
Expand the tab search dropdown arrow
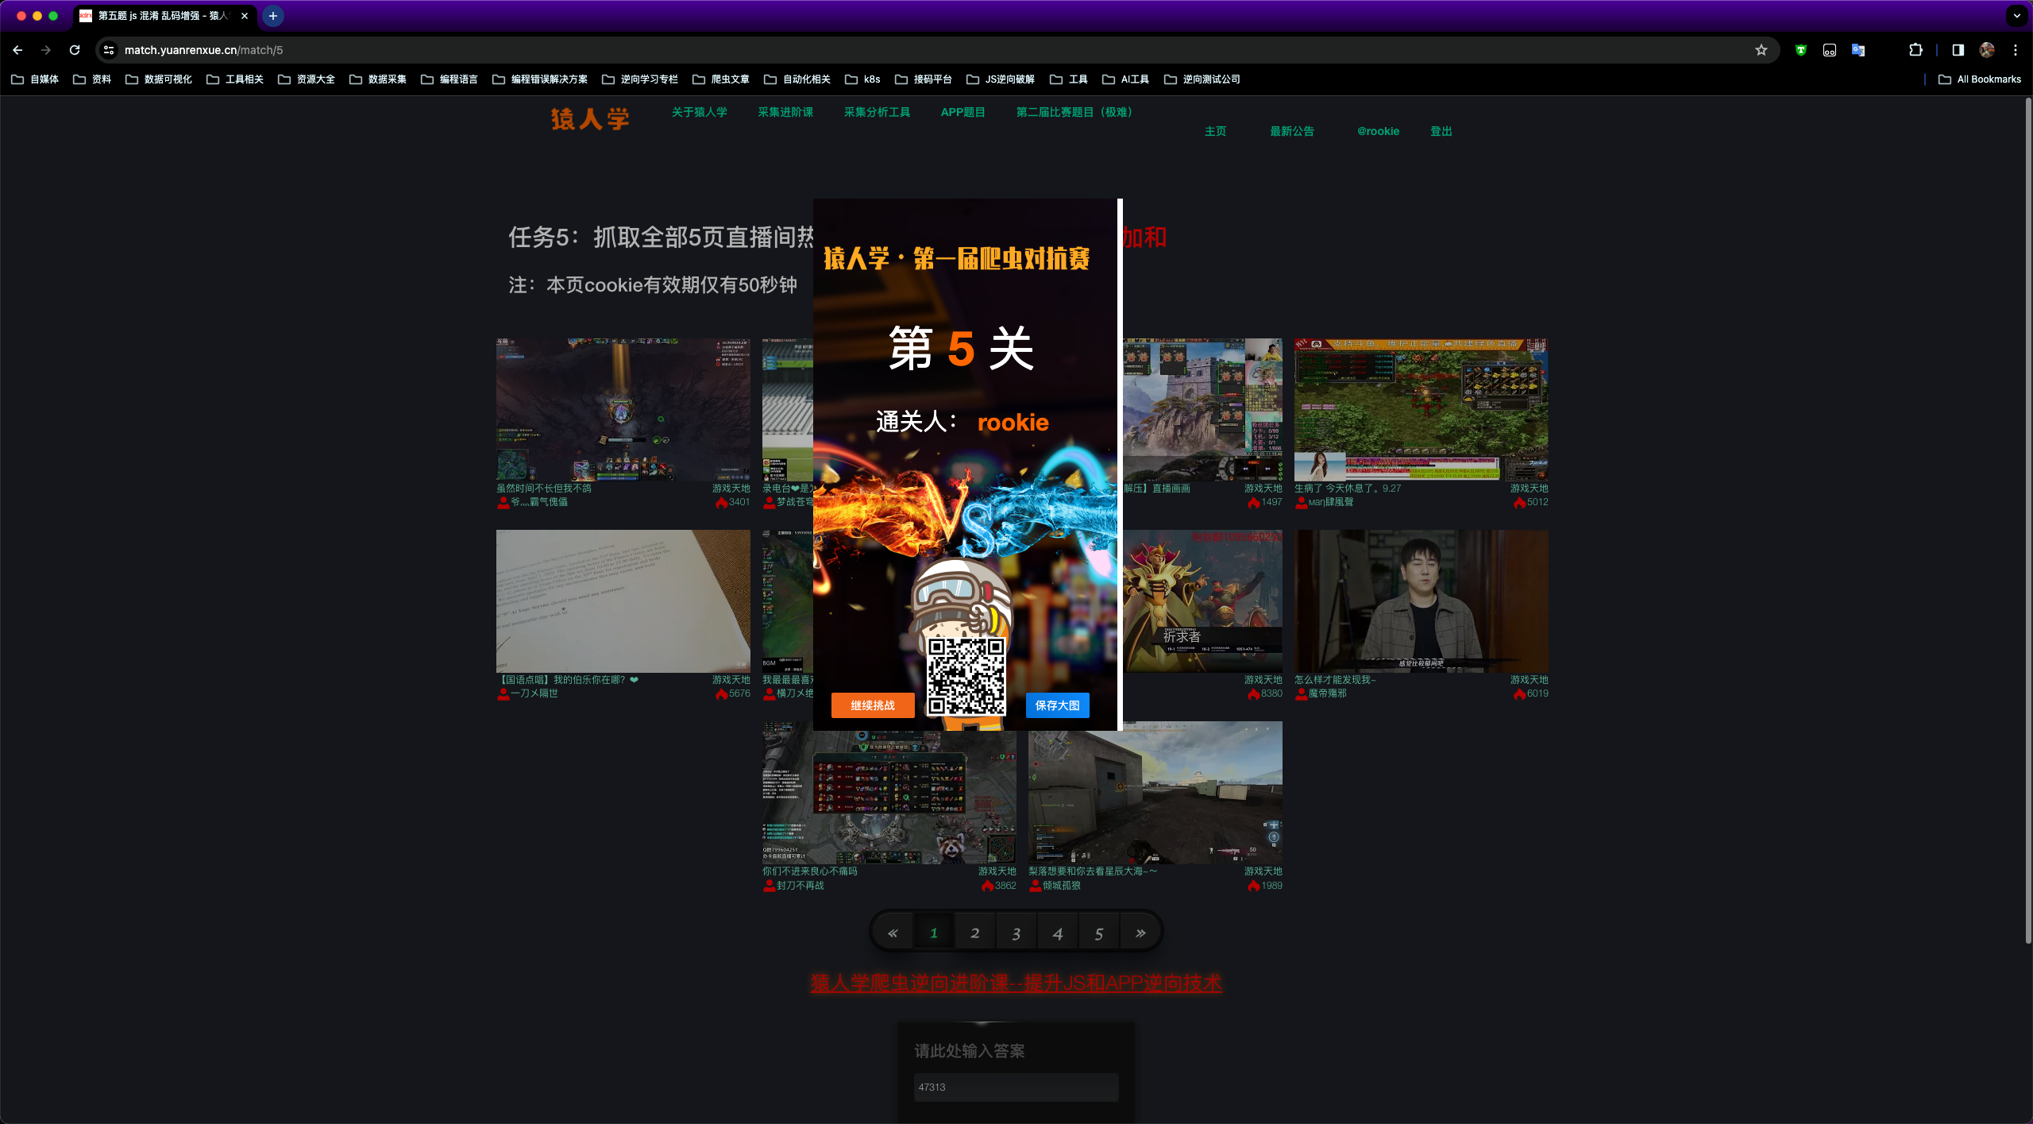(x=2016, y=16)
